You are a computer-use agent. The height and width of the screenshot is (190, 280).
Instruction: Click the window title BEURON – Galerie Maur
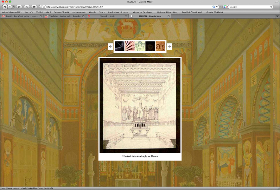(140, 2)
